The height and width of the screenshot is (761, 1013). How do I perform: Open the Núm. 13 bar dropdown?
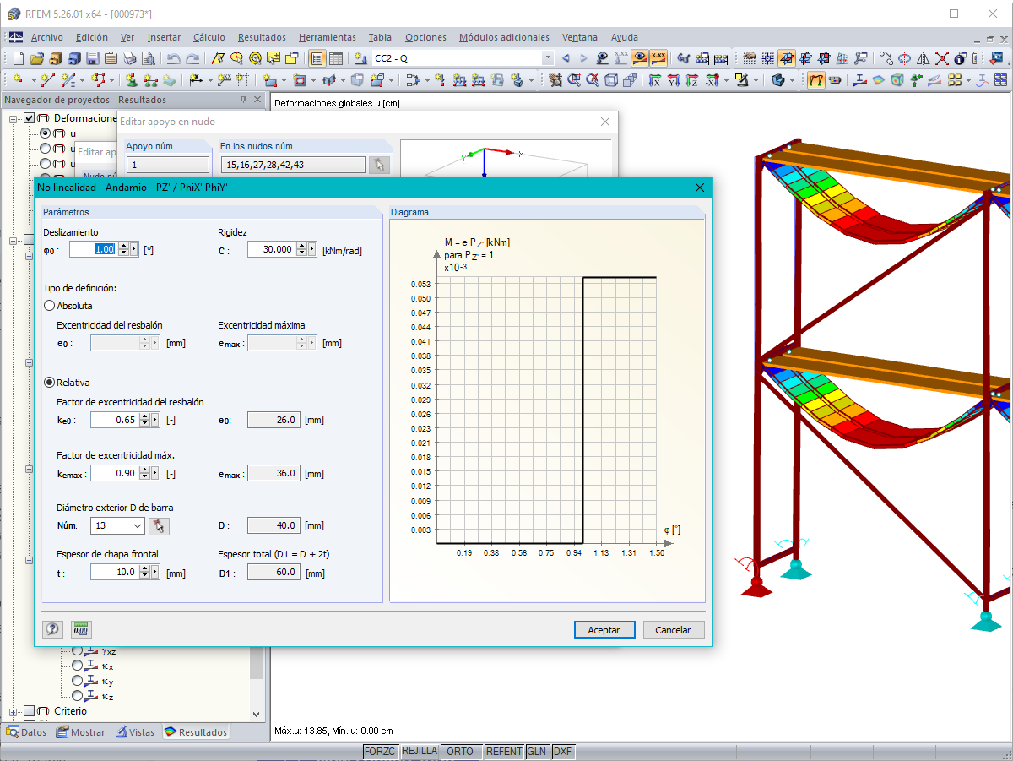[x=138, y=526]
